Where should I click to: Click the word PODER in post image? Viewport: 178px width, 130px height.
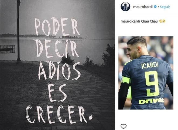pyautogui.click(x=57, y=27)
